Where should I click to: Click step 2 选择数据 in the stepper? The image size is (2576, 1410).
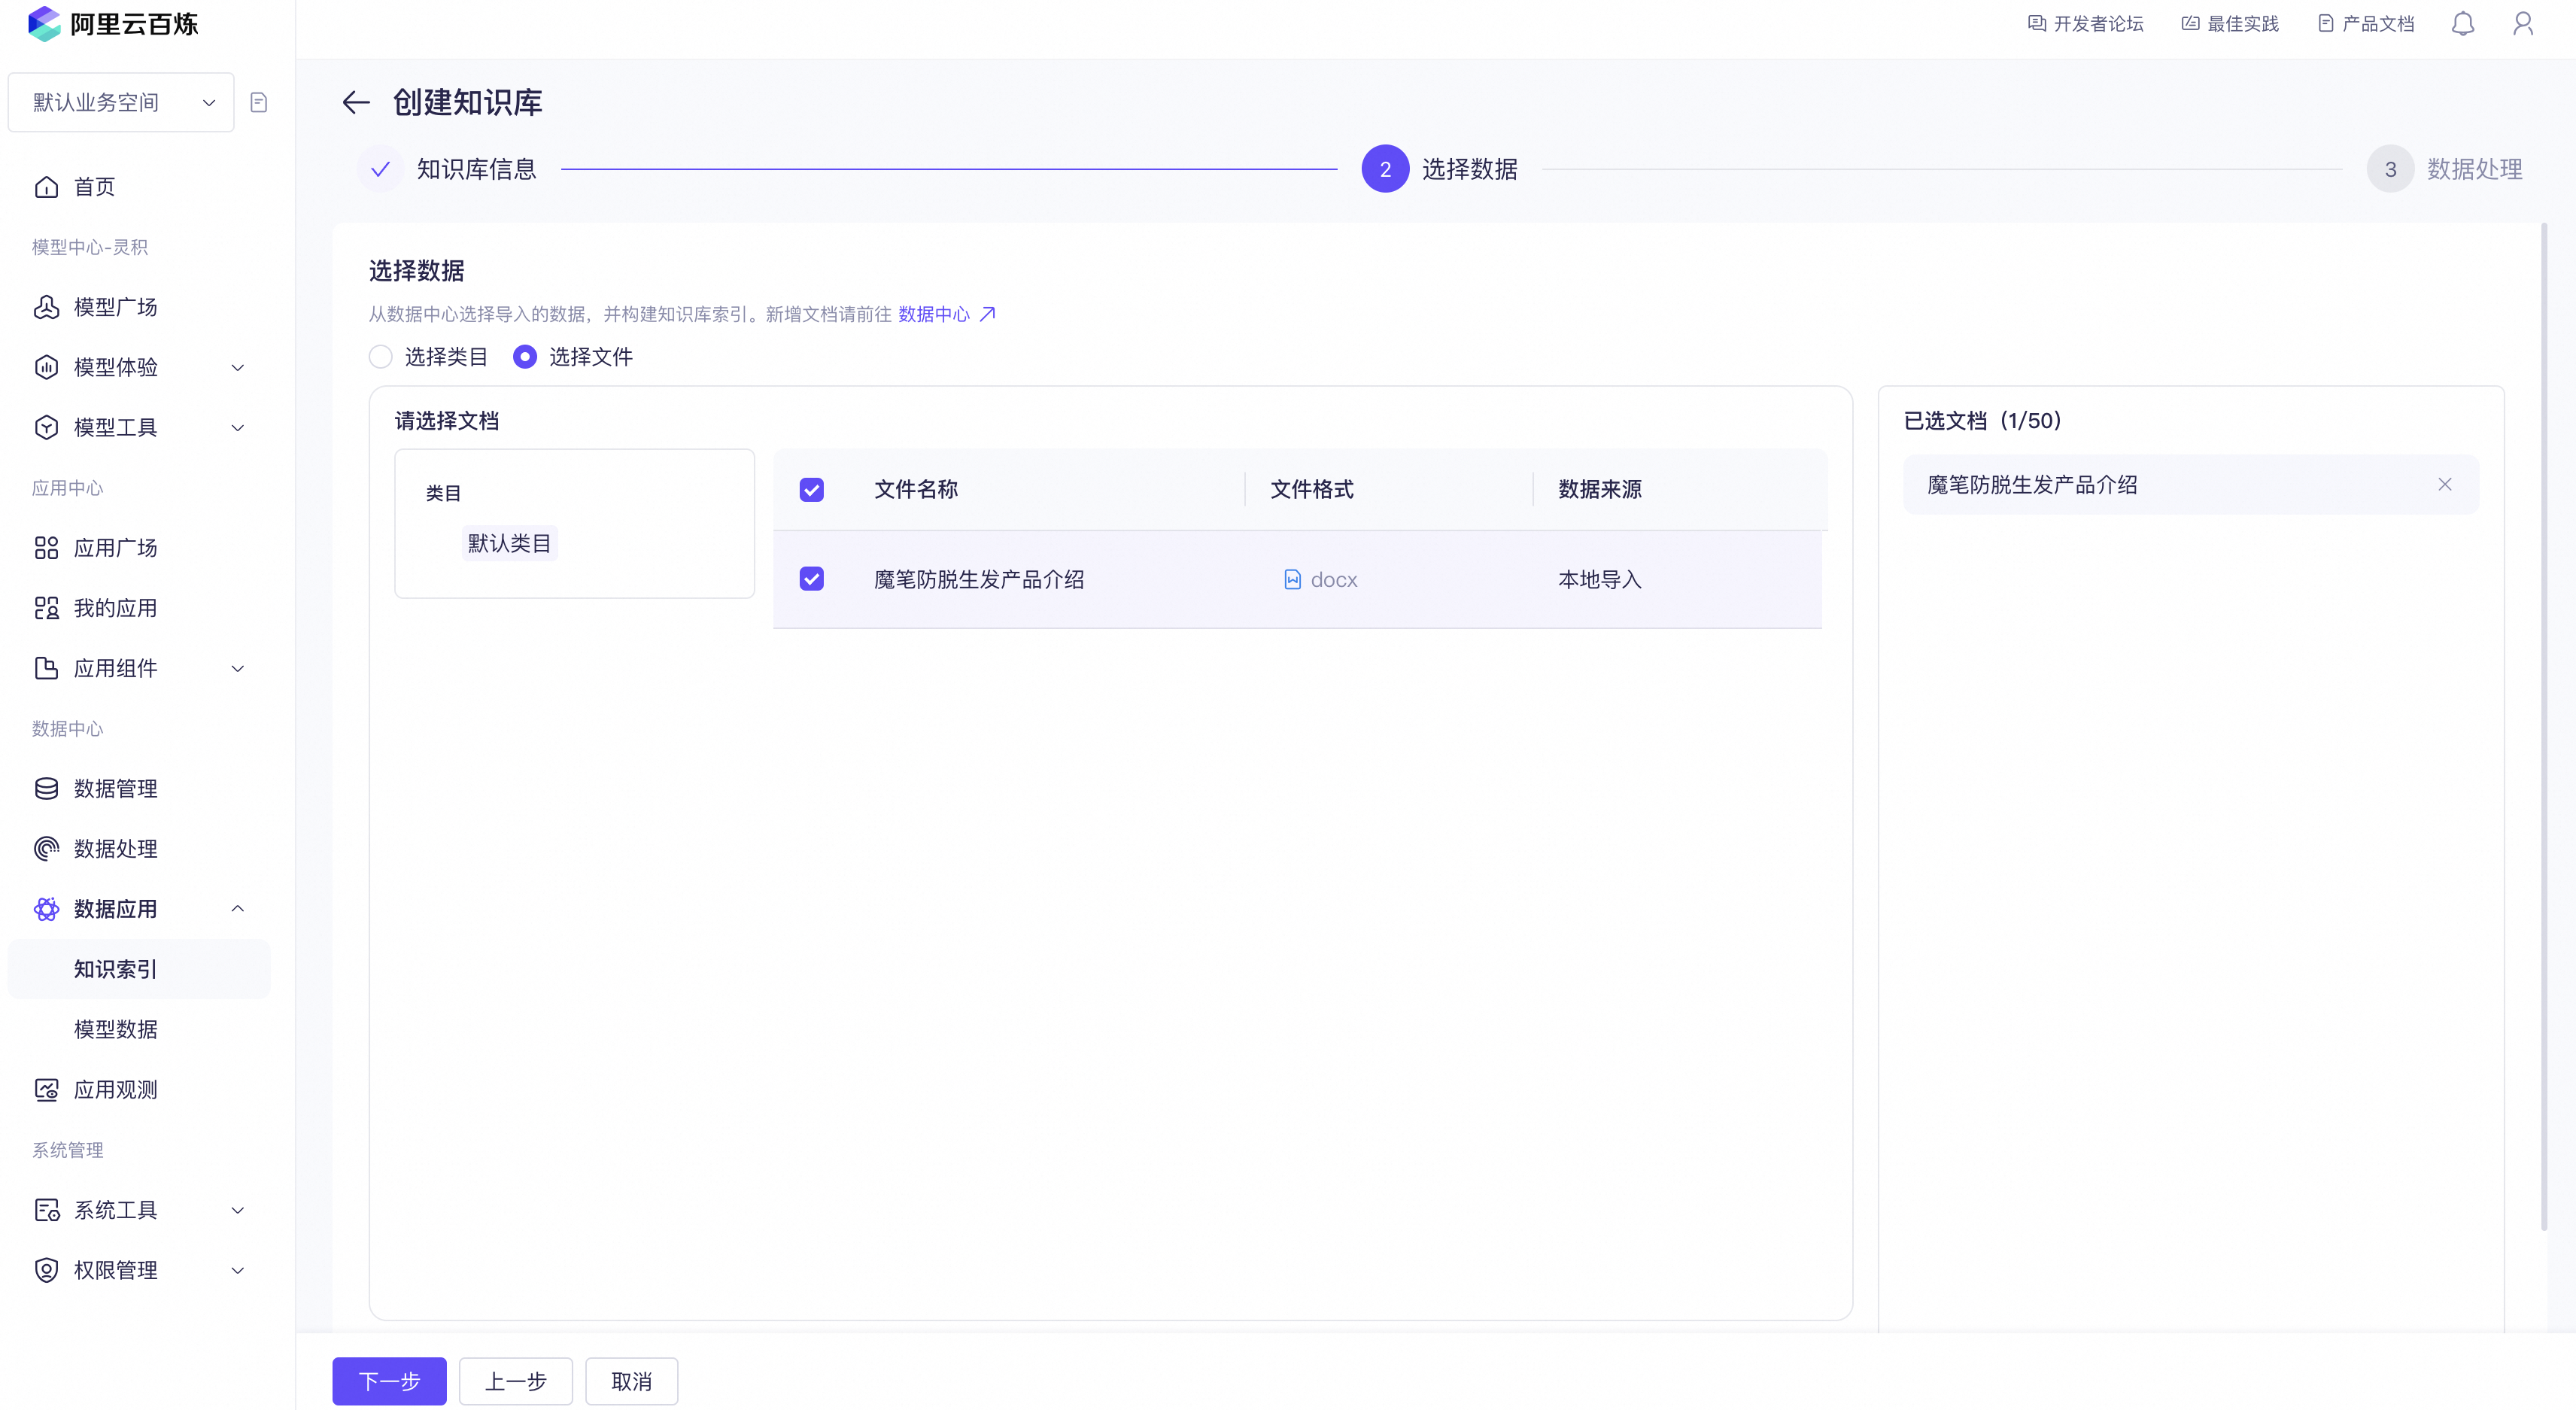[x=1440, y=169]
